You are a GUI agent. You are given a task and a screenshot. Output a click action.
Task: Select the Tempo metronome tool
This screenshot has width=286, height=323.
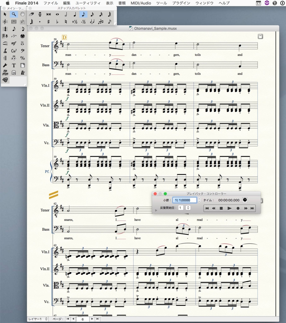click(22, 73)
